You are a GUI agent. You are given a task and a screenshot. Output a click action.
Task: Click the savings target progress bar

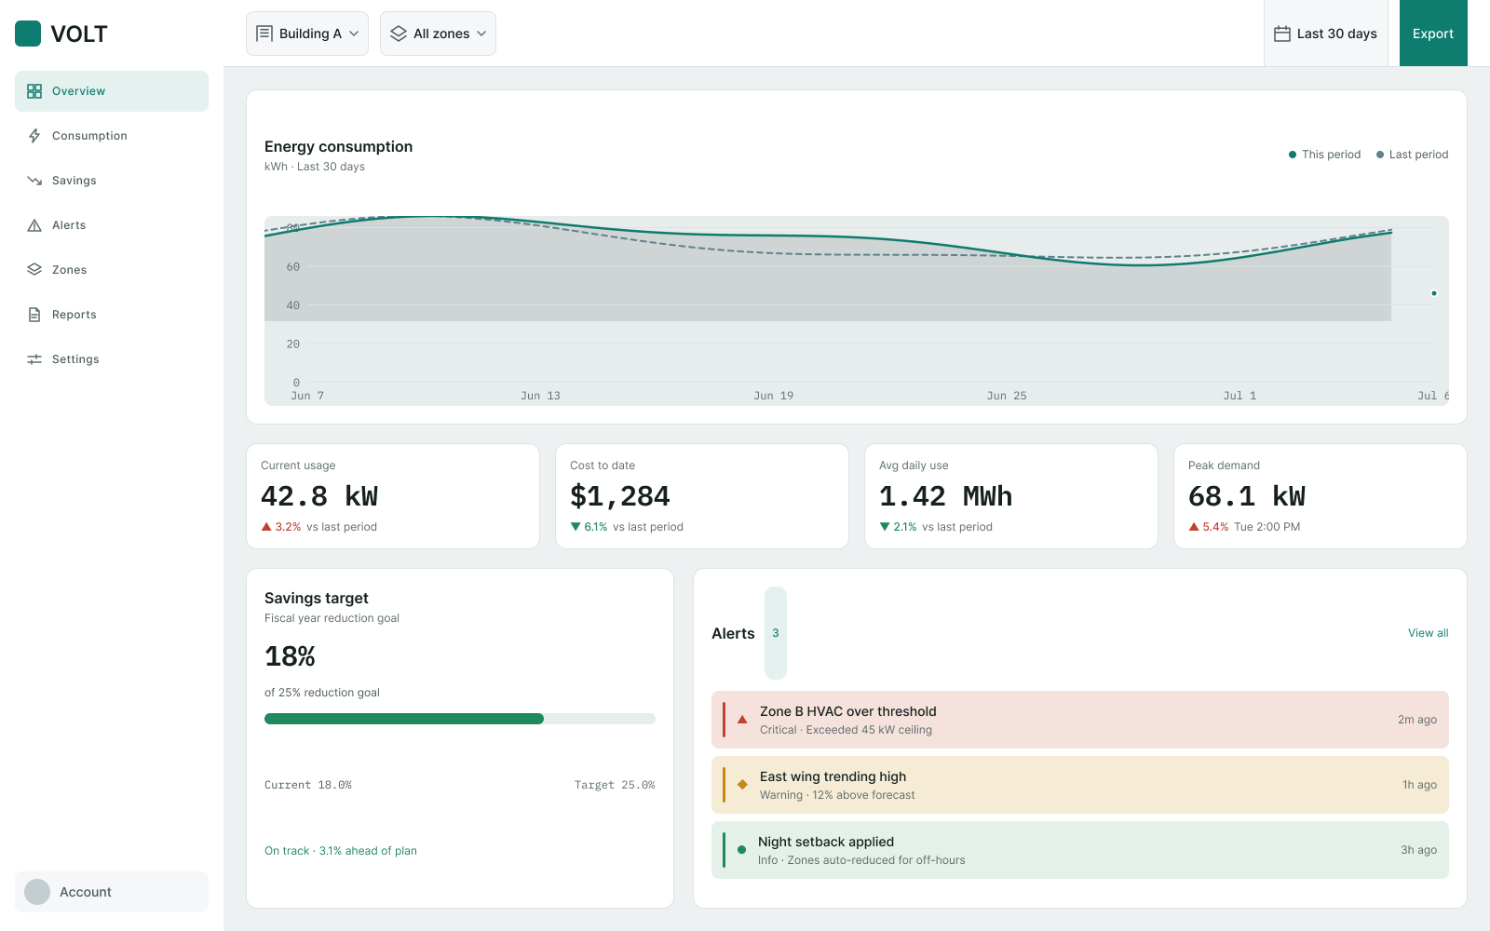460,719
